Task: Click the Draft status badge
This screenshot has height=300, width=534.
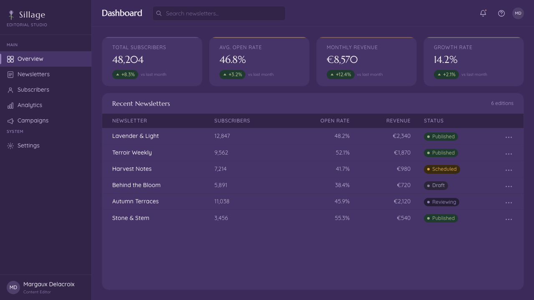Action: pos(436,185)
